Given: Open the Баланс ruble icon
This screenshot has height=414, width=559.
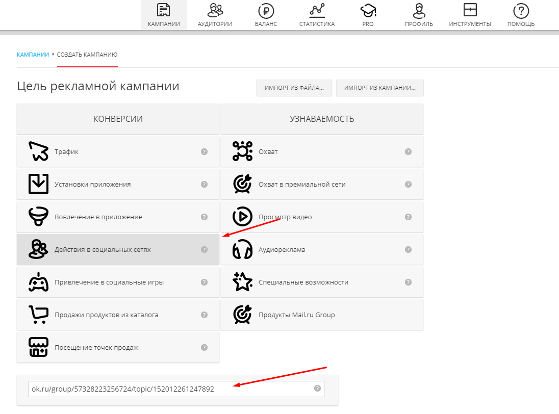Looking at the screenshot, I should coord(266,11).
